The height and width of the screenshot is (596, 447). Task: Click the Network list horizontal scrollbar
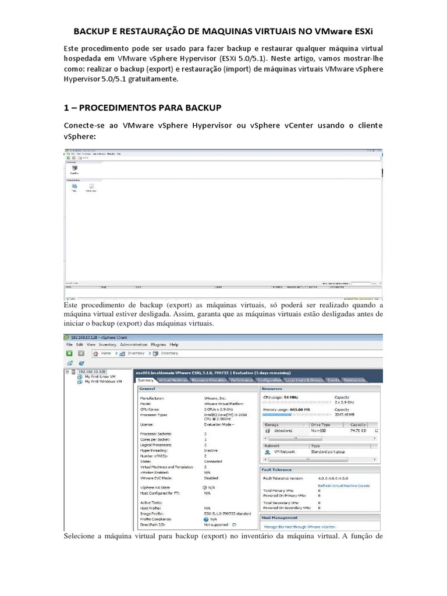(x=320, y=460)
